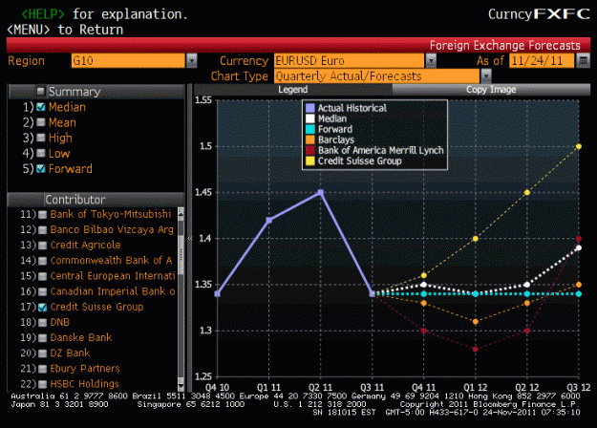This screenshot has height=428, width=597.
Task: Uncheck the Median summary checkbox
Action: [x=40, y=107]
